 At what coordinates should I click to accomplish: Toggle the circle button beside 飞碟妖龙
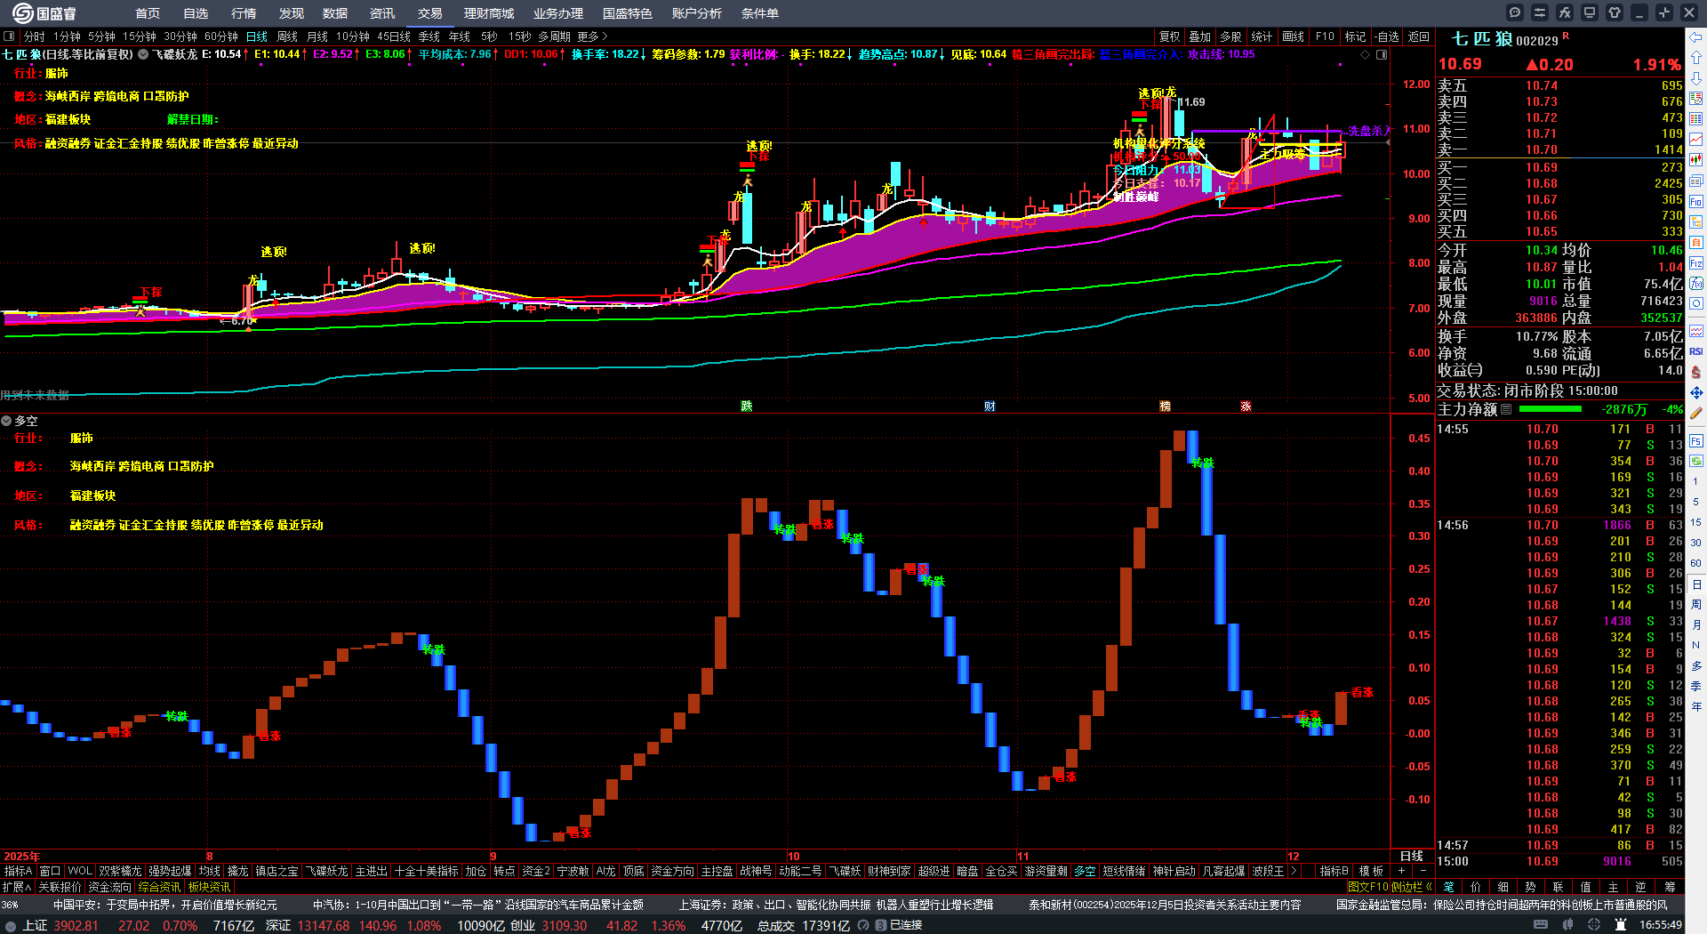pos(142,54)
